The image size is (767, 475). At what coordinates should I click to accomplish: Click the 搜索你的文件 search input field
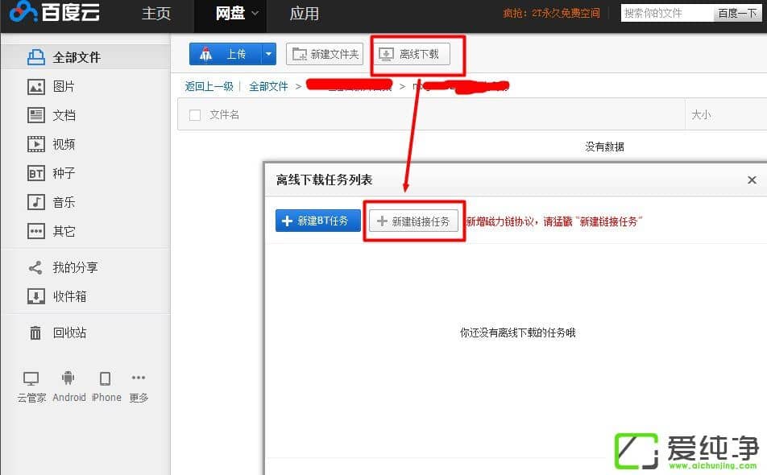(666, 13)
